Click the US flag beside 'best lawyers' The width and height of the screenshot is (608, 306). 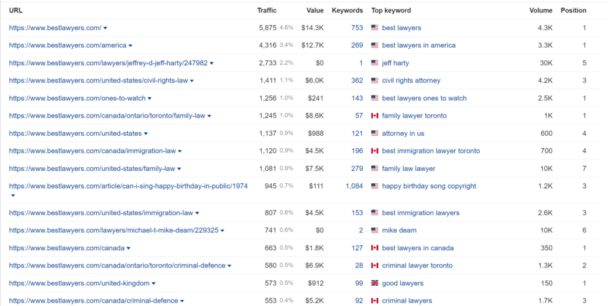[x=375, y=28]
